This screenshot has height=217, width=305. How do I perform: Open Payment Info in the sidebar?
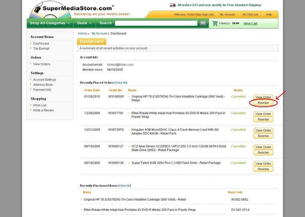[x=42, y=90]
